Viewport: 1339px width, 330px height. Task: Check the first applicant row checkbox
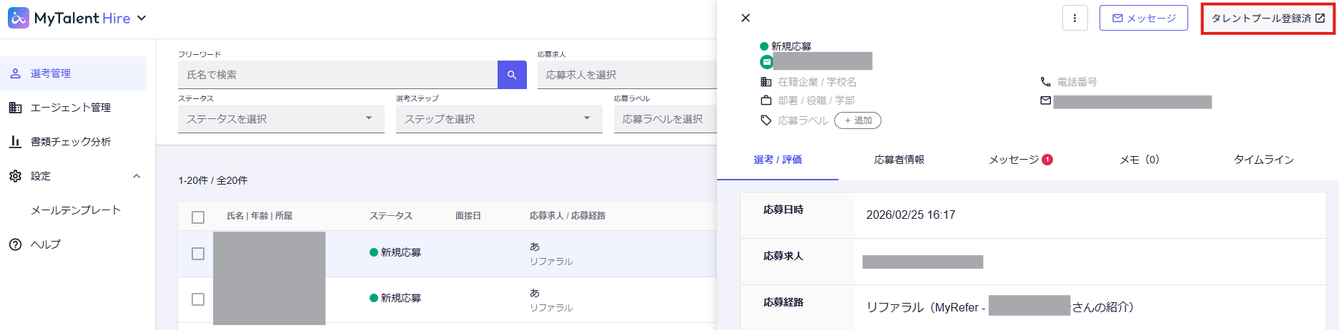198,254
